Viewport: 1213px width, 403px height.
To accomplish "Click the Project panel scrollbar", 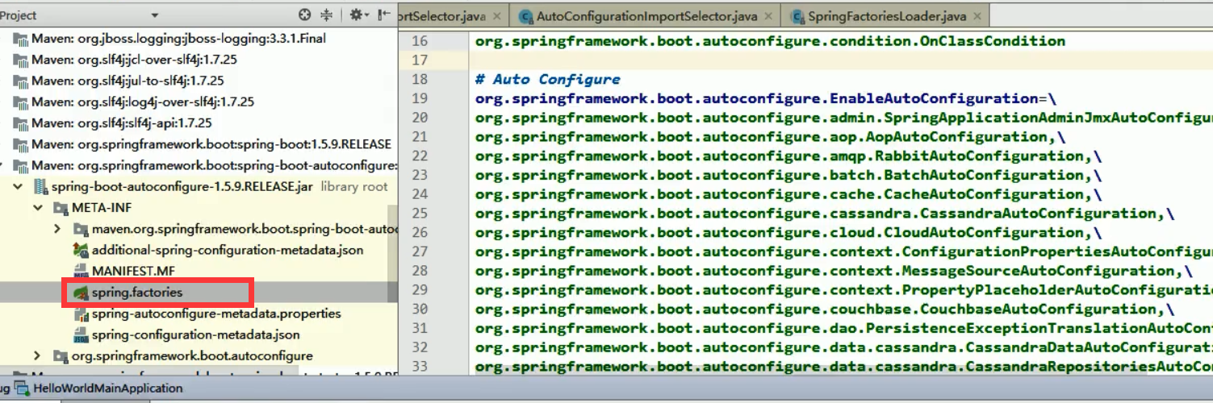I will tap(393, 254).
